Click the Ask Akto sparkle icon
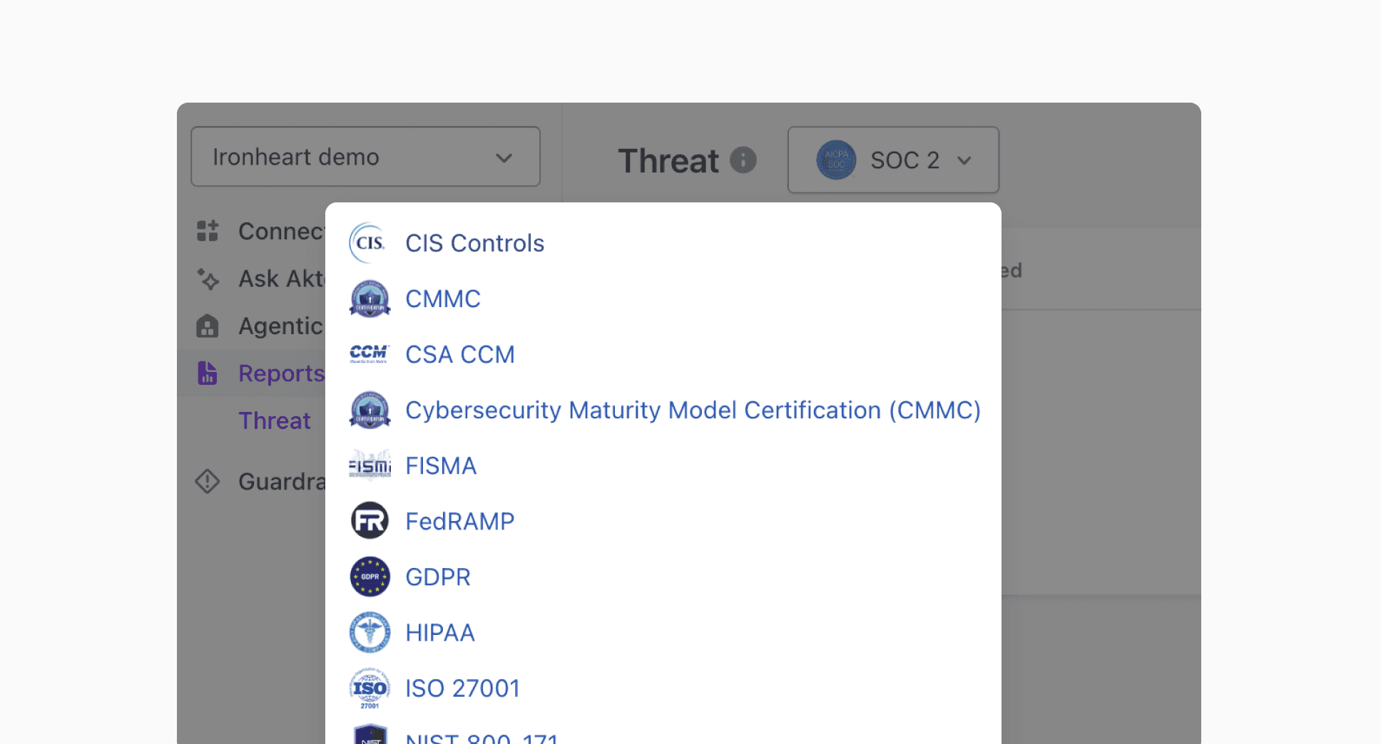 point(208,279)
